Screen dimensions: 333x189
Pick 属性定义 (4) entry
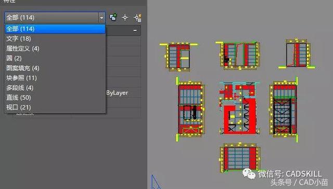point(55,48)
